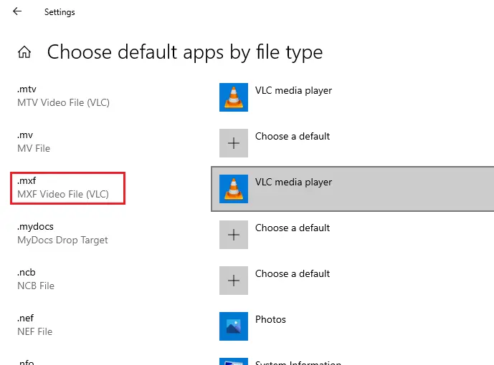Hit the plus icon for .ncb
This screenshot has height=365, width=494.
233,281
